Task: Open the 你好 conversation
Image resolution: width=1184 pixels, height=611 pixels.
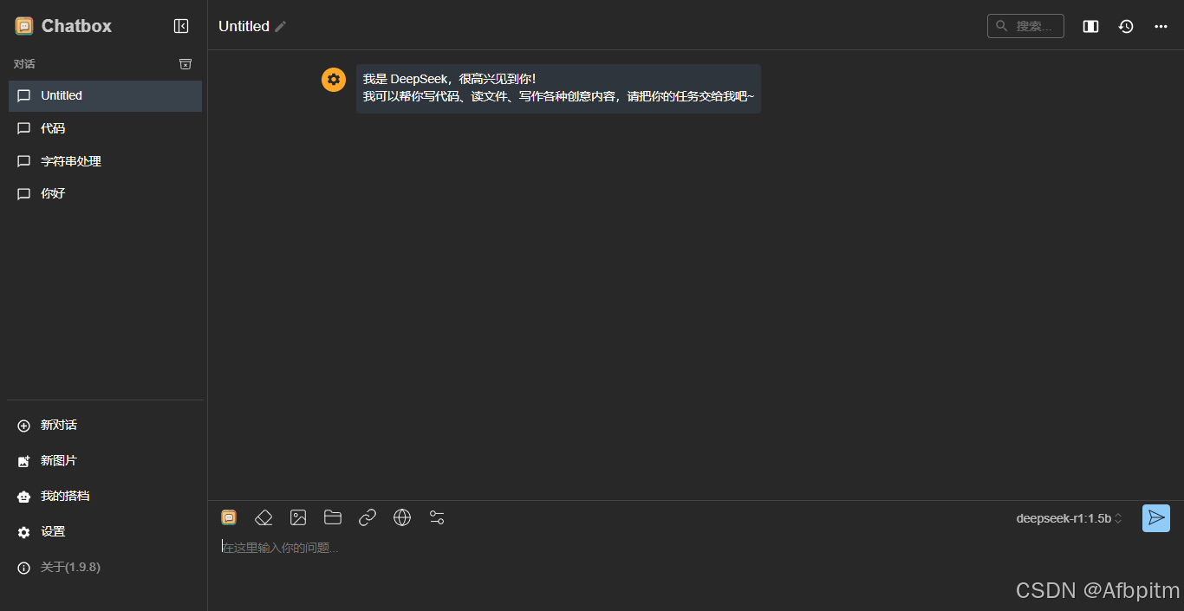Action: tap(105, 193)
